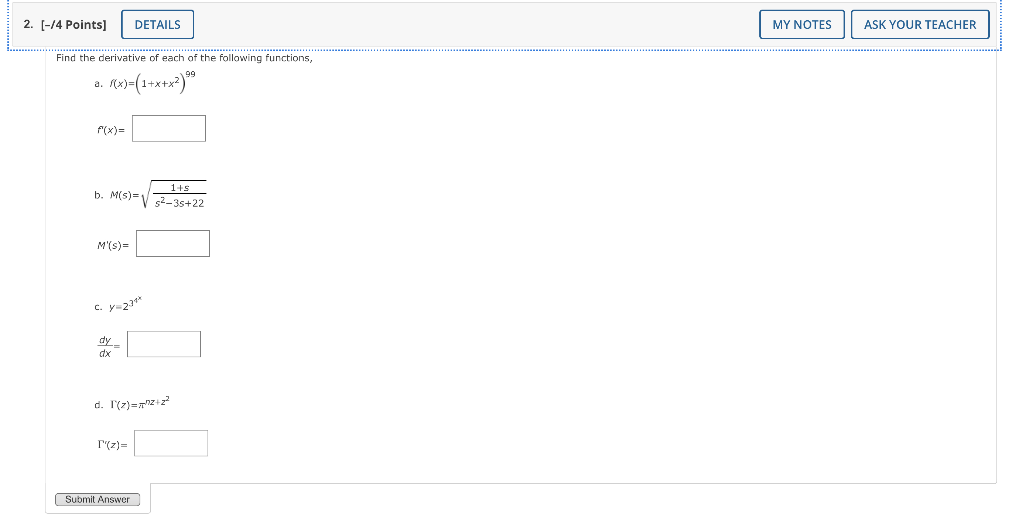This screenshot has width=1009, height=524.
Task: Focus the Γ'(z) answer input box
Action: [x=171, y=443]
